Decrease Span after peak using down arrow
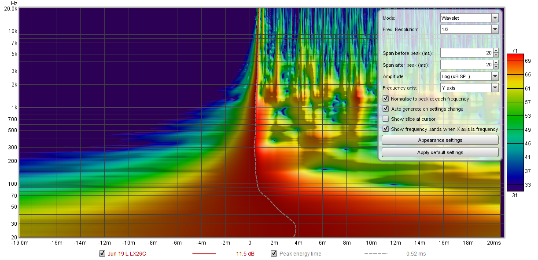The image size is (538, 260). 495,66
